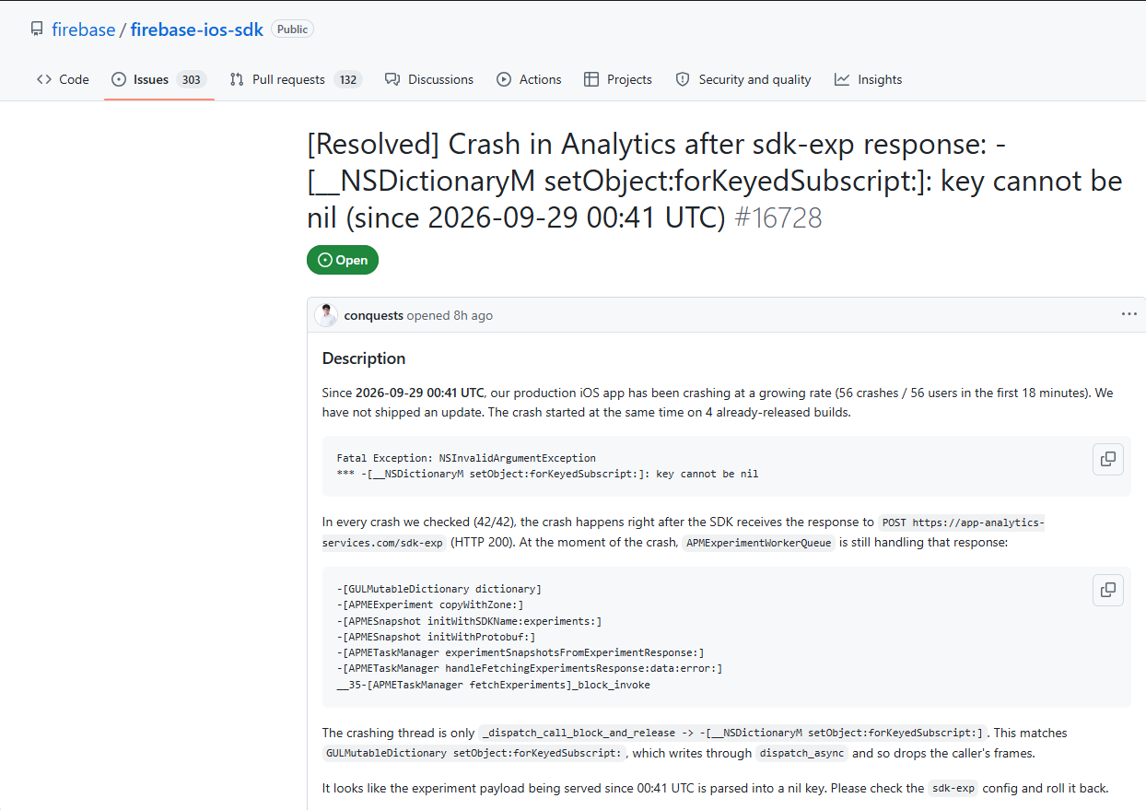Viewport: 1146px width, 810px height.
Task: Copy the stack trace code block
Action: click(x=1108, y=590)
